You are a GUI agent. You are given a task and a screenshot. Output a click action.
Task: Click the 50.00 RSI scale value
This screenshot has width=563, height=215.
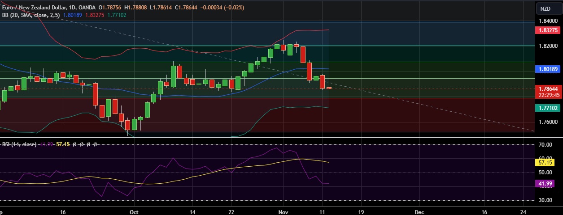click(545, 173)
